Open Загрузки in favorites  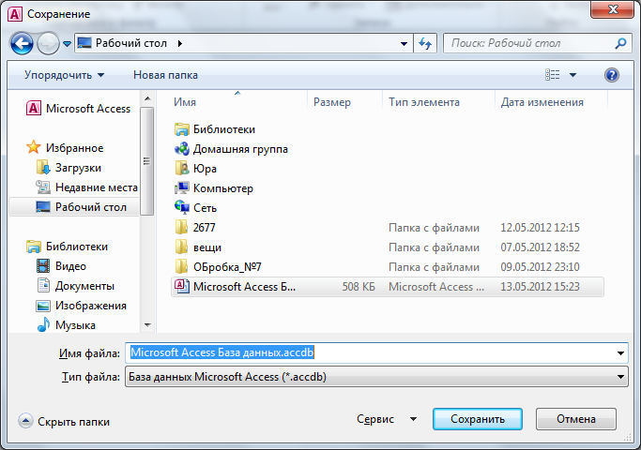tap(69, 168)
